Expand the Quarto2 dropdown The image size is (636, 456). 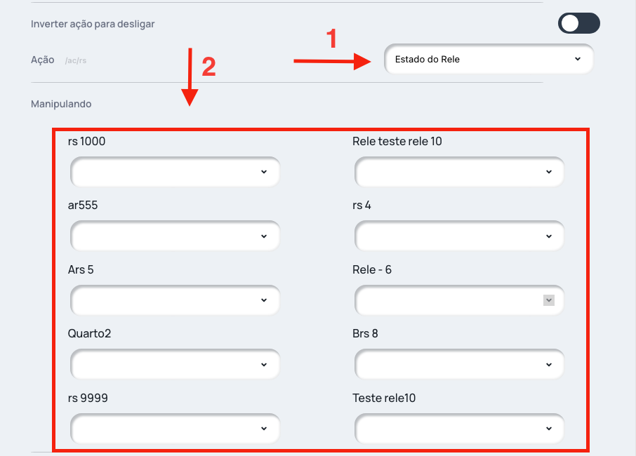pos(175,364)
